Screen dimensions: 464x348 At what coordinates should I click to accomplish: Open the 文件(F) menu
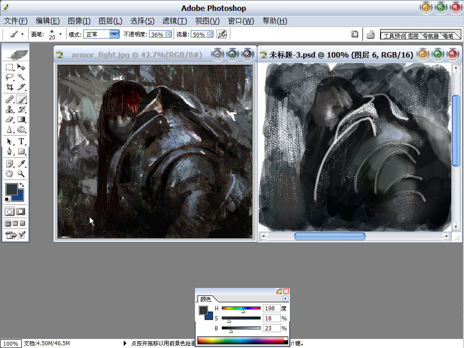(16, 21)
